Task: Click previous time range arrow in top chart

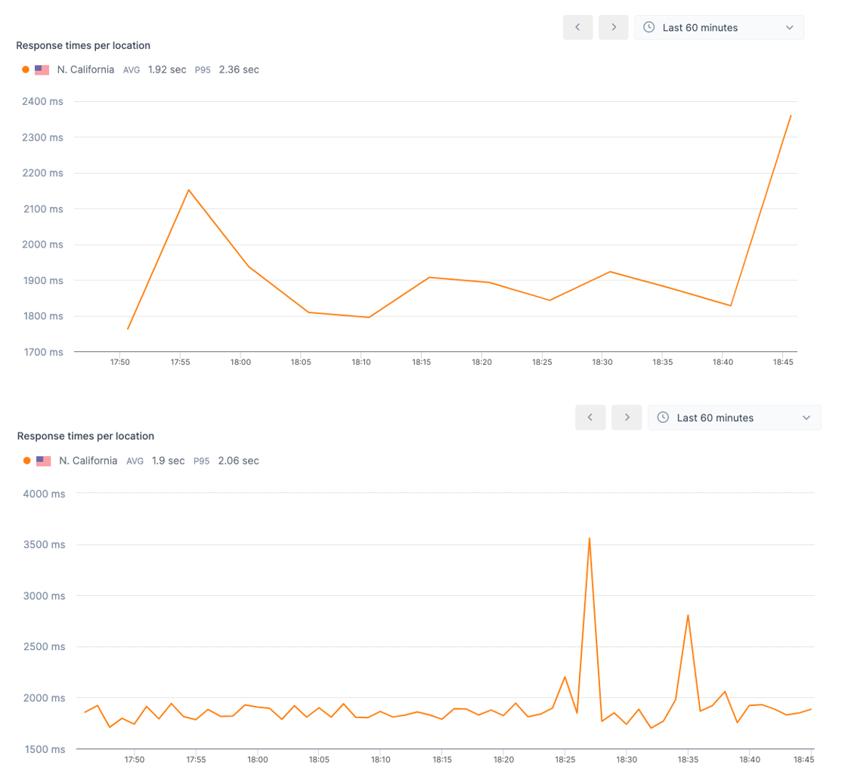Action: click(x=578, y=27)
